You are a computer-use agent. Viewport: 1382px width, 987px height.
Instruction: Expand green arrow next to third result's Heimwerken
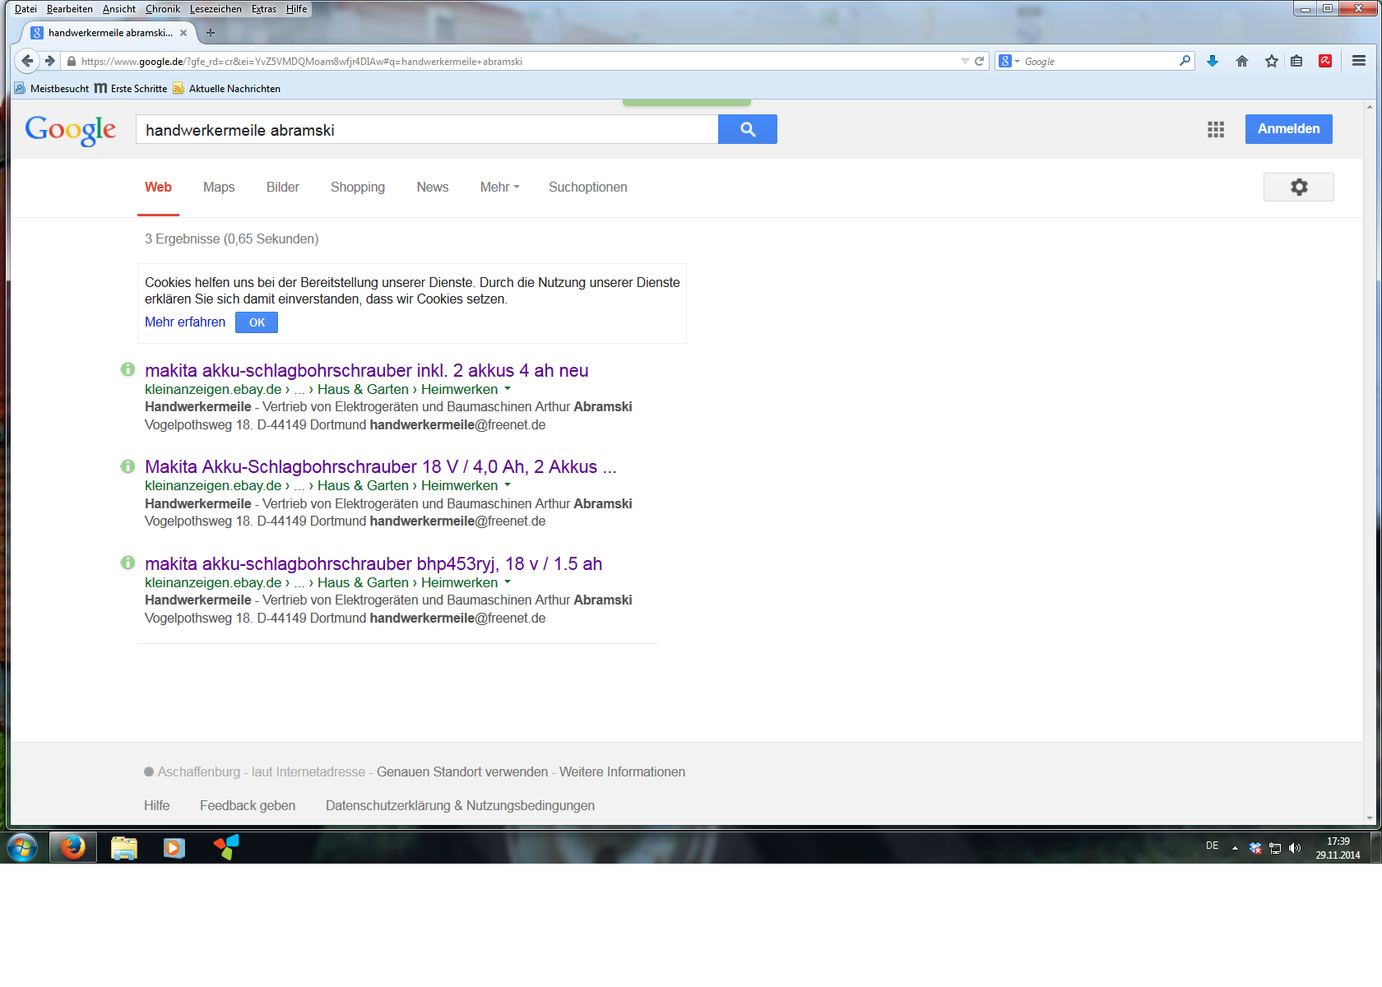[508, 582]
